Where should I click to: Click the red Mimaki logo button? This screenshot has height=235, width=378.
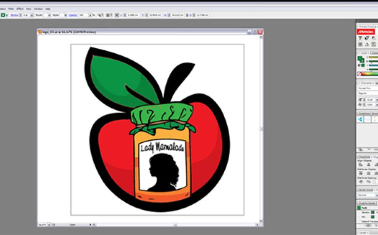(x=365, y=32)
